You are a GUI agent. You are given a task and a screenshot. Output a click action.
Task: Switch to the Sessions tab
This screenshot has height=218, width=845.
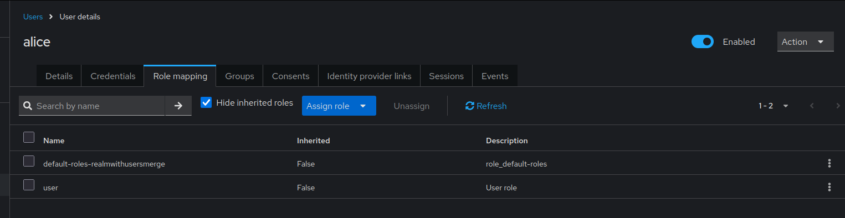[x=446, y=76]
